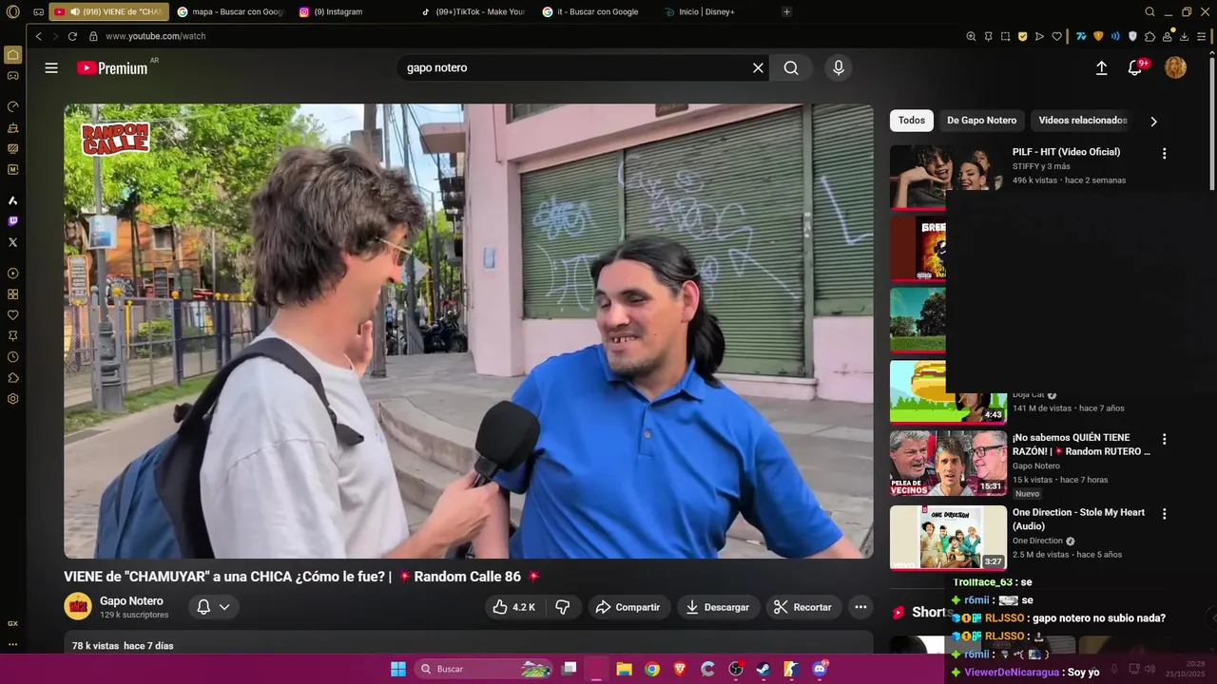Image resolution: width=1217 pixels, height=684 pixels.
Task: Open Windows Start menu
Action: pyautogui.click(x=397, y=669)
